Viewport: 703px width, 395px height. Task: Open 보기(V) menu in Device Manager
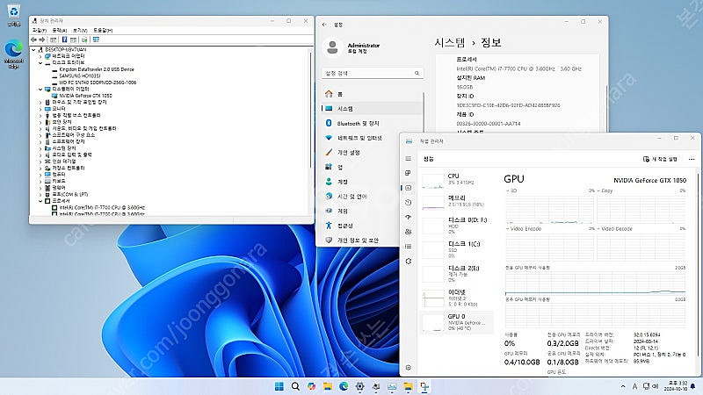click(x=80, y=31)
